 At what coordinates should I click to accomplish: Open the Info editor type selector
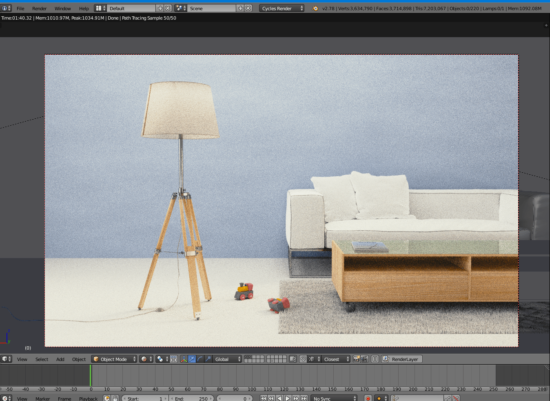coord(7,8)
